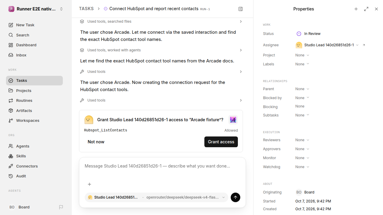The width and height of the screenshot is (383, 215).
Task: Open Artifacts section
Action: click(34, 110)
